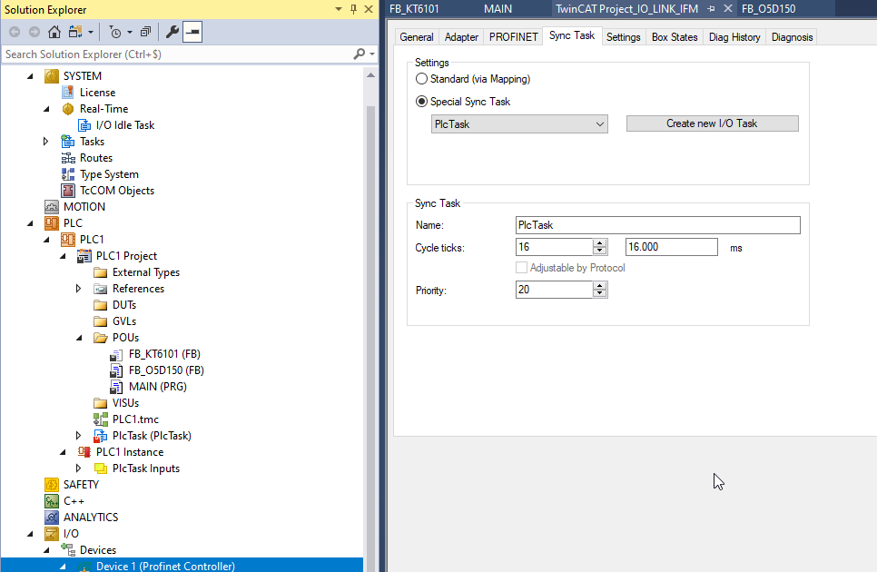Click Create new I/O Task button

click(712, 123)
